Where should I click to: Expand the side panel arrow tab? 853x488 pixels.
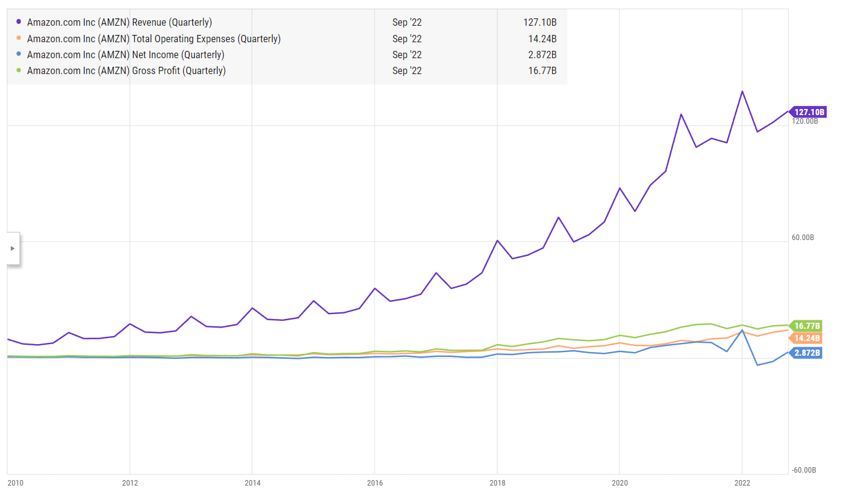(x=13, y=249)
